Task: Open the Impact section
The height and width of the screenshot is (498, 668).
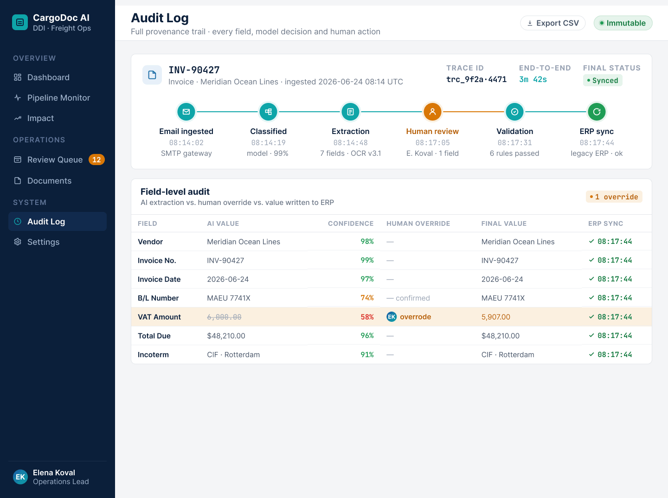Action: click(x=58, y=118)
